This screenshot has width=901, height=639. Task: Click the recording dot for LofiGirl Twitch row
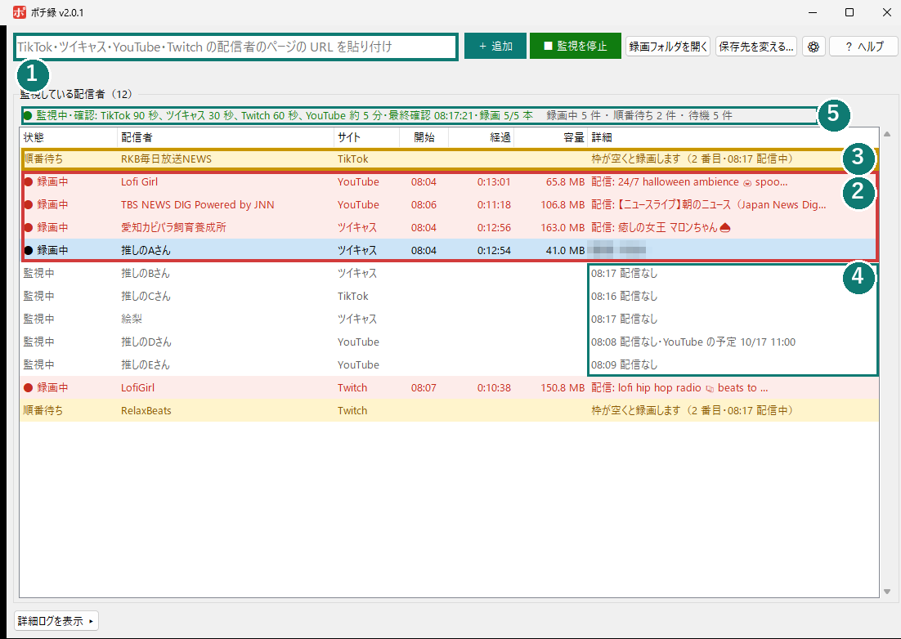point(28,388)
